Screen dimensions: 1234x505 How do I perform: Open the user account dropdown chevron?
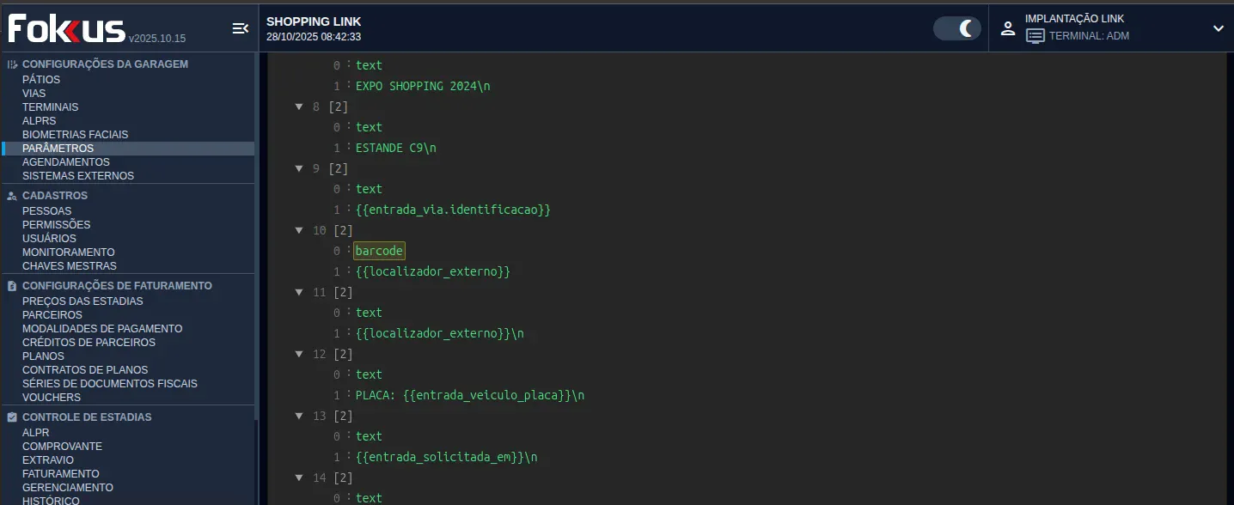[x=1218, y=28]
